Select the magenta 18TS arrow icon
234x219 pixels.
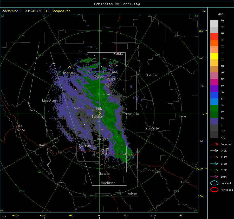tap(214, 177)
